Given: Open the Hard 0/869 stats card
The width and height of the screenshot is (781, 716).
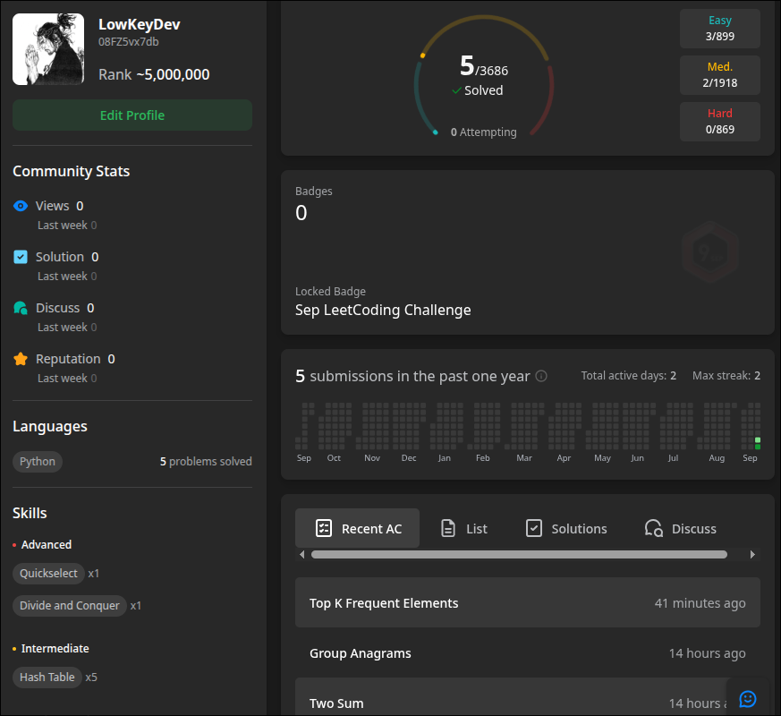Looking at the screenshot, I should [x=720, y=122].
